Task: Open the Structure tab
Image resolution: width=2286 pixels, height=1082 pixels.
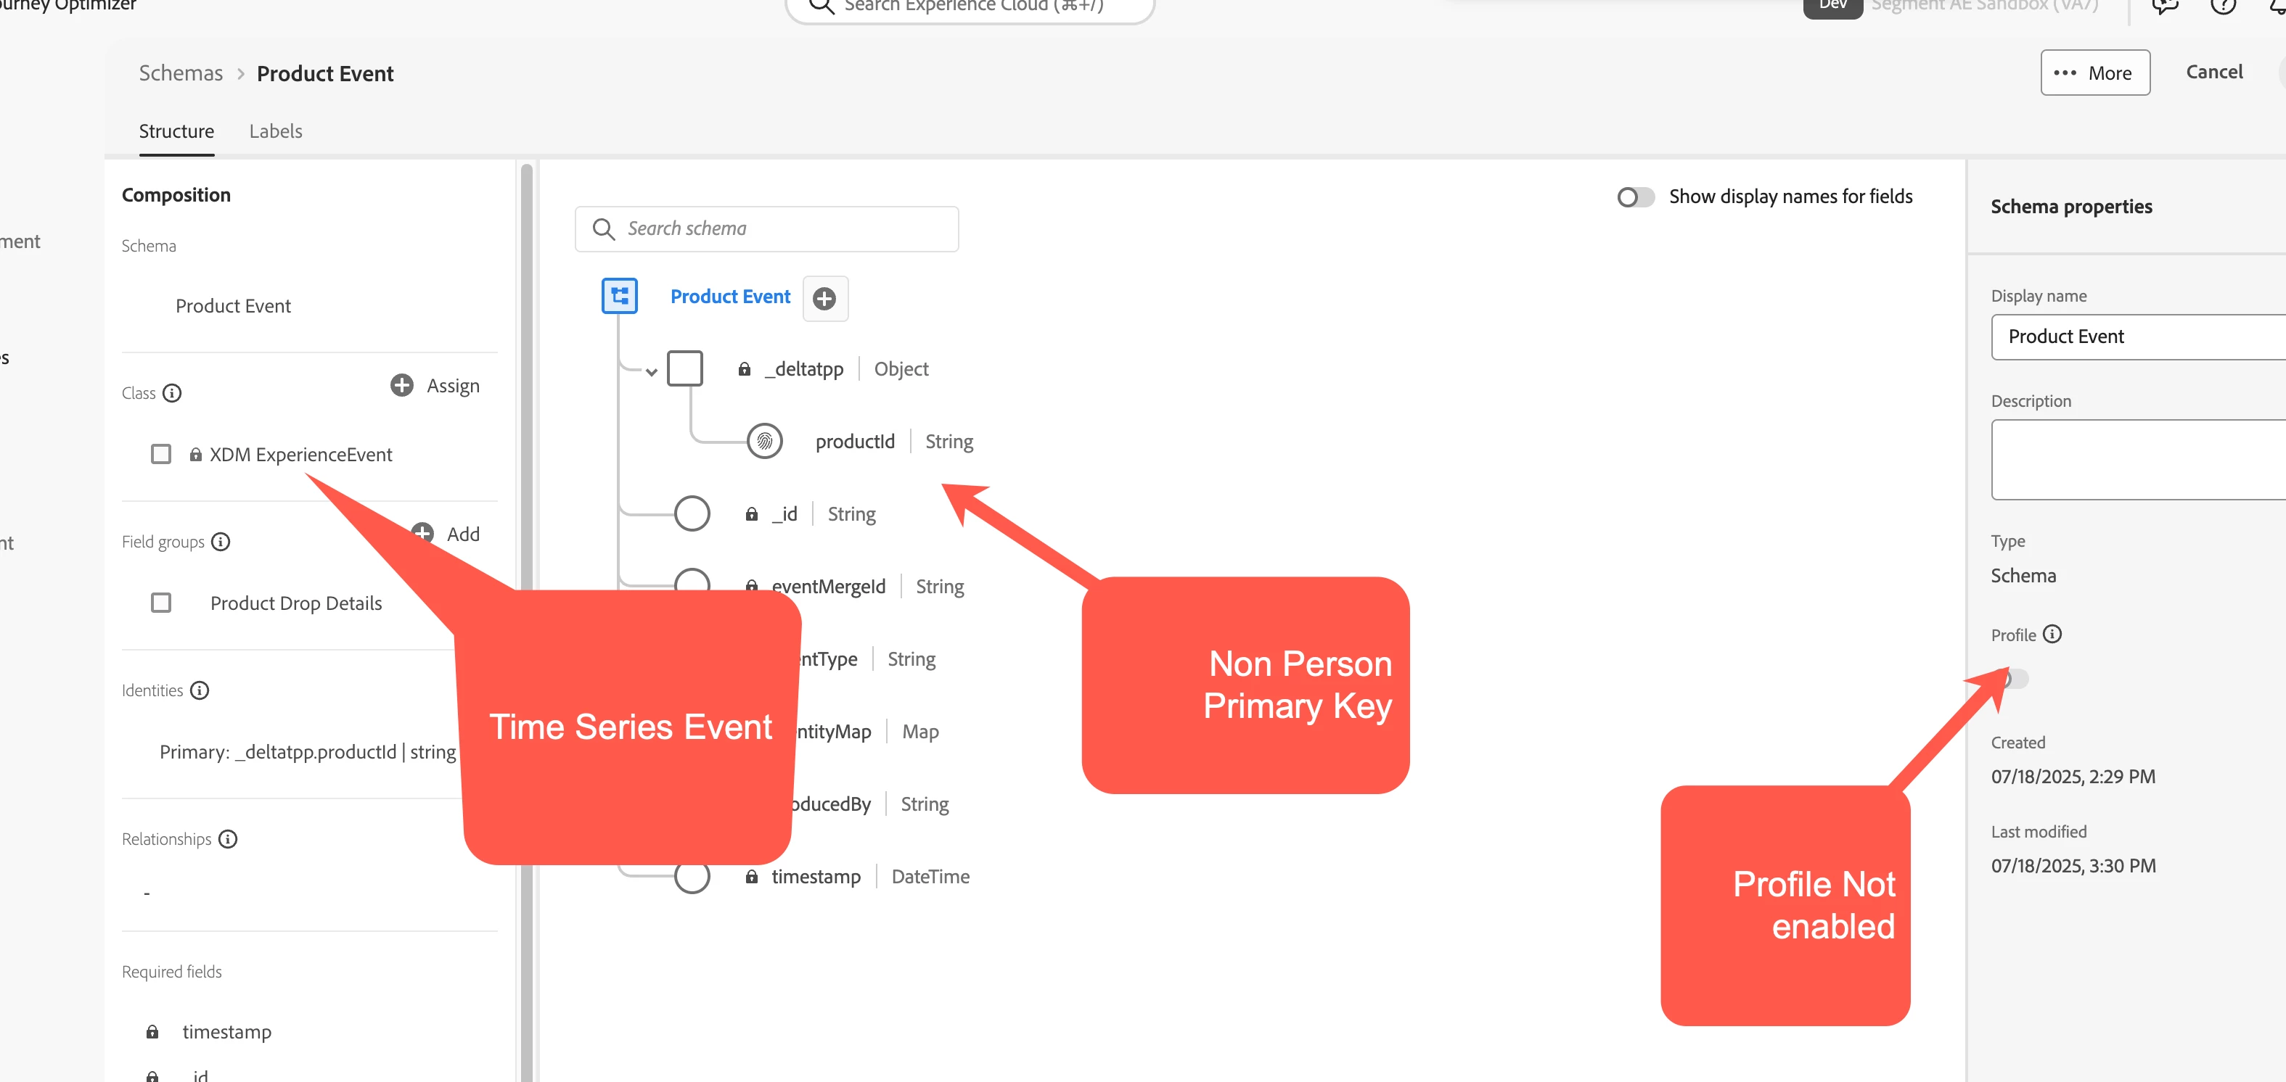Action: (x=176, y=131)
